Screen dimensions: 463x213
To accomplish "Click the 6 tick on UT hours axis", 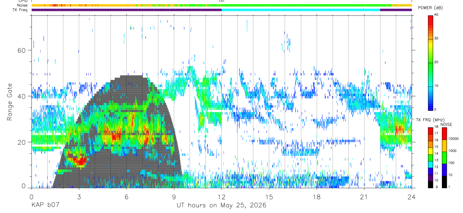I will click(x=126, y=197).
